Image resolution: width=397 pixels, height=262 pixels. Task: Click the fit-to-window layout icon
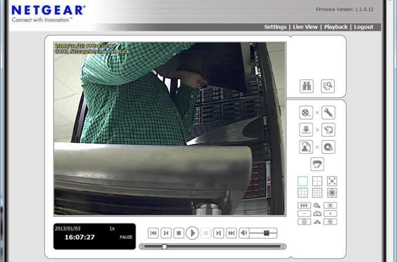coord(332,193)
